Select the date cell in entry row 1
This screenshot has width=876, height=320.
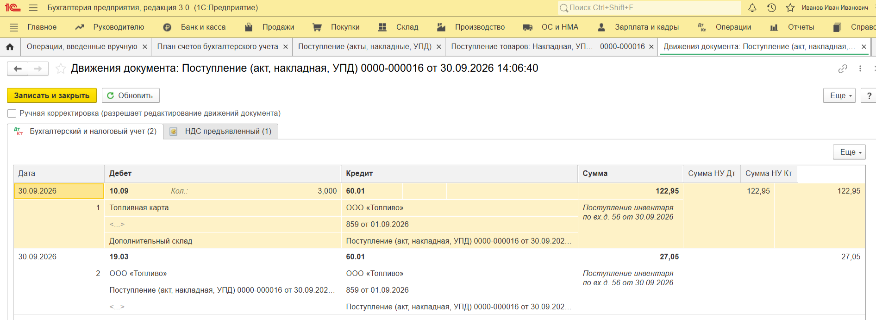coord(59,191)
